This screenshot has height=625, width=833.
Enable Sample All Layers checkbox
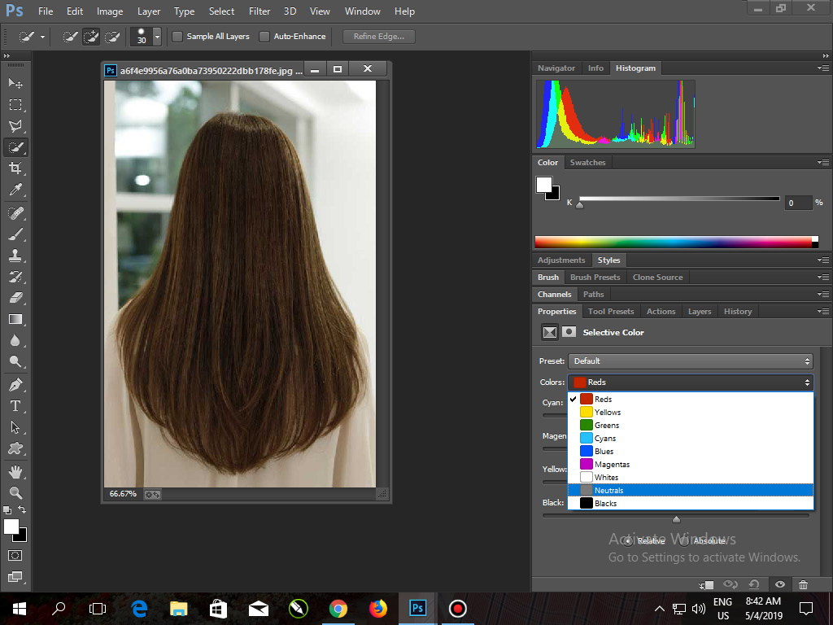click(177, 37)
